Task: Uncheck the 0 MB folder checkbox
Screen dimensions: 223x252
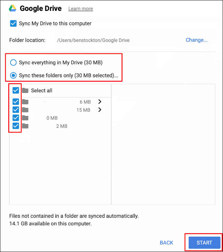Action: click(x=16, y=118)
